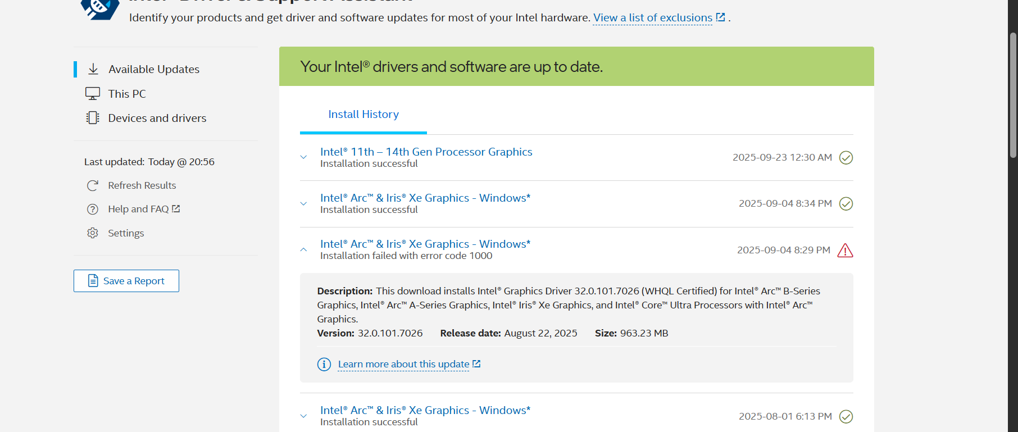Switch to the Install History tab
Image resolution: width=1018 pixels, height=432 pixels.
click(363, 115)
